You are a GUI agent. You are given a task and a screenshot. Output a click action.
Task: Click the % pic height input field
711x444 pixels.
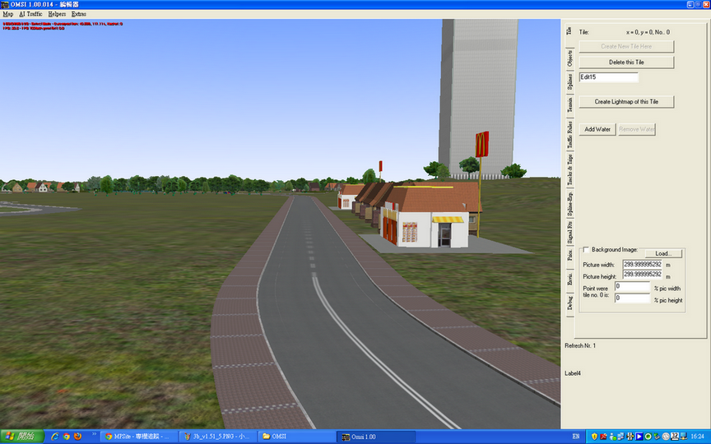click(632, 298)
